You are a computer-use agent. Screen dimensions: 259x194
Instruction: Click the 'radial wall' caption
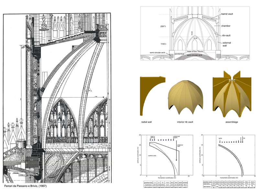[146, 122]
